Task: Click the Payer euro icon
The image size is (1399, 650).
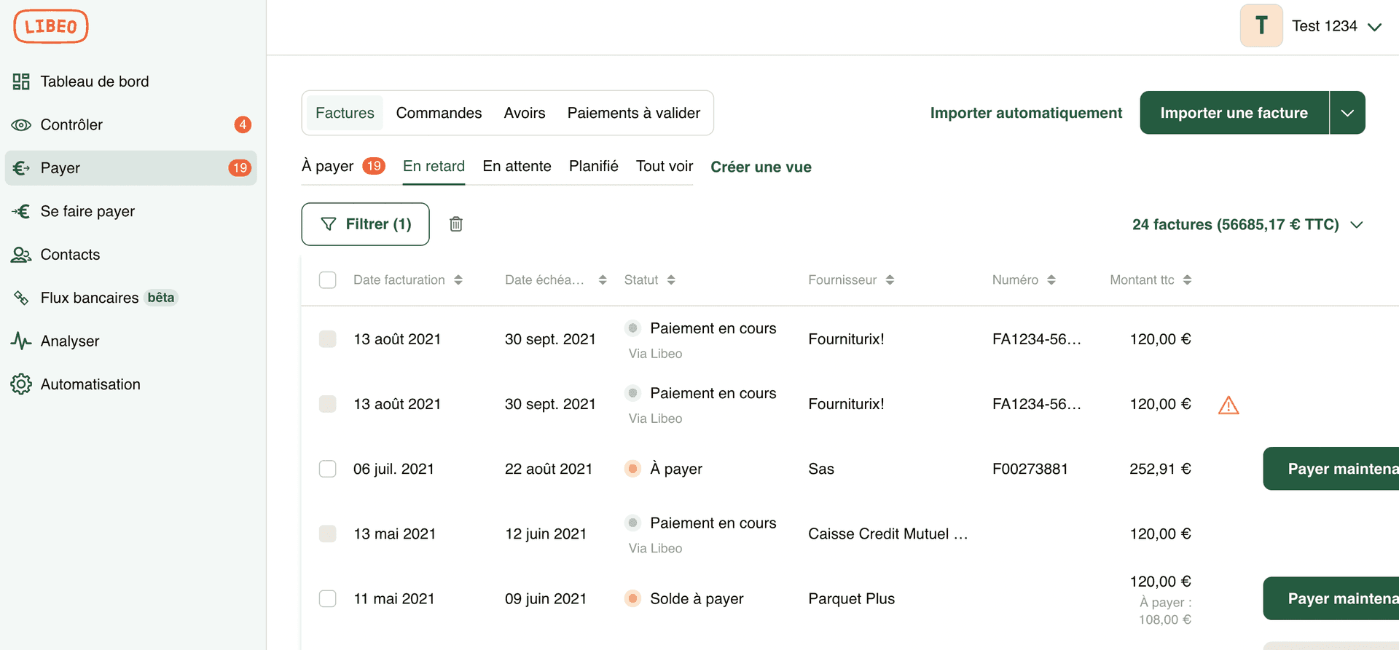Action: [21, 168]
